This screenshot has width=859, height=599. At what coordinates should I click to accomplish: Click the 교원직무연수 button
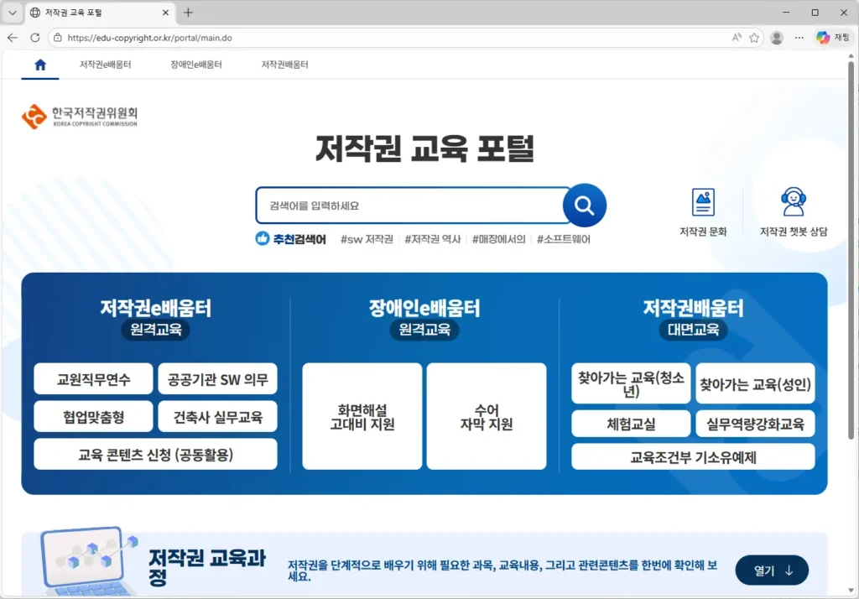93,379
